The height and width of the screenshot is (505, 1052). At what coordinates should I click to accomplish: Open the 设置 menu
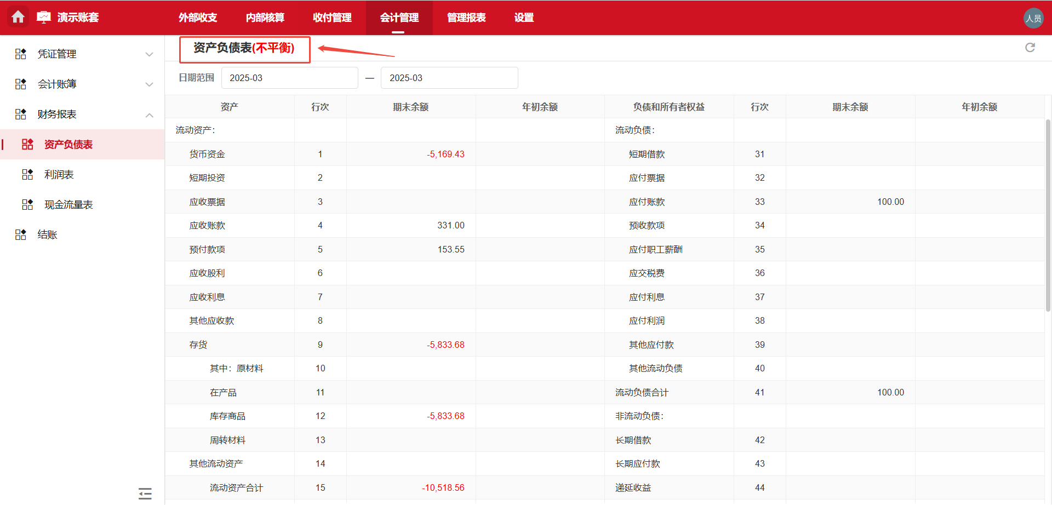(523, 17)
